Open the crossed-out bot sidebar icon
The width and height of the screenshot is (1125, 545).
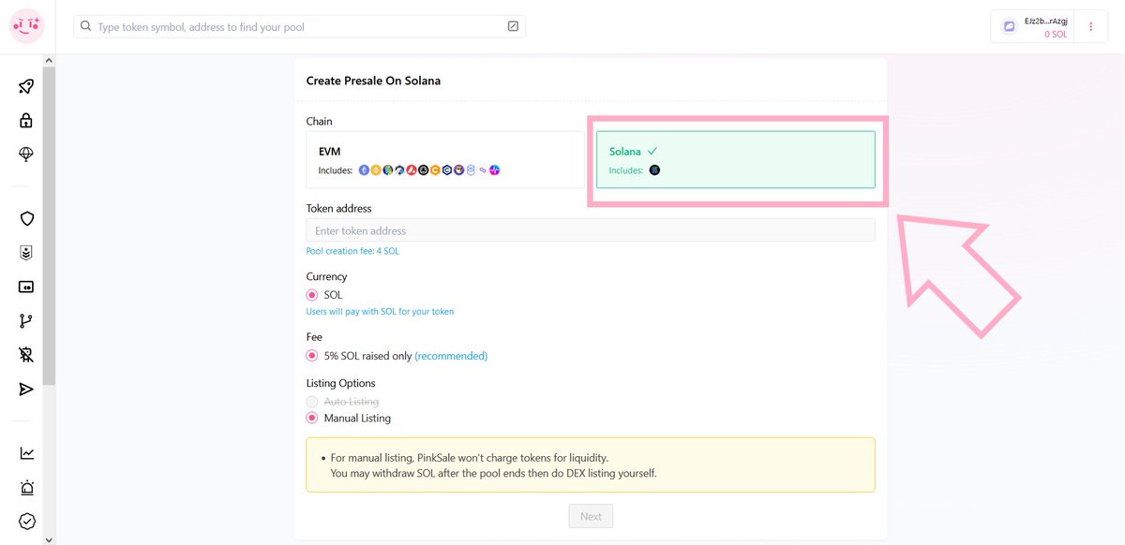26,355
